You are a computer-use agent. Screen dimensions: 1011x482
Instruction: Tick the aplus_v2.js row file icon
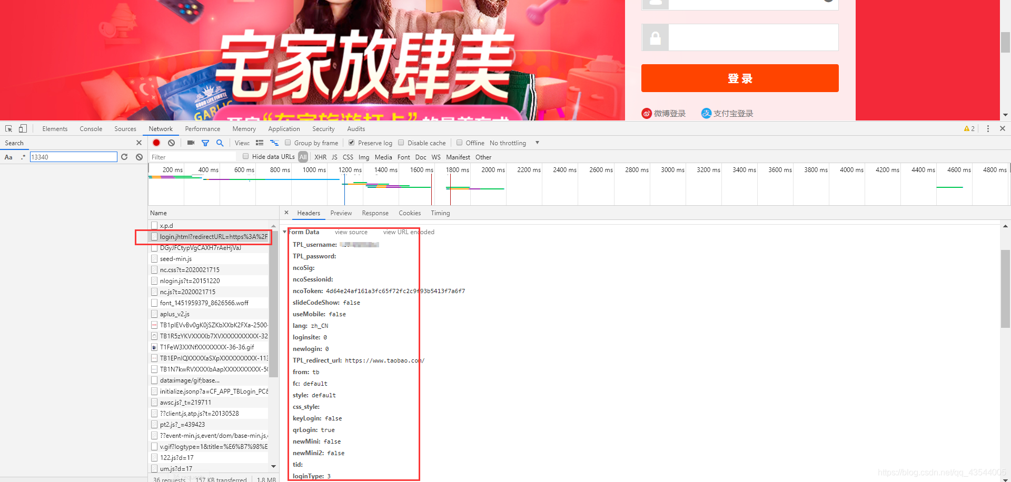(x=154, y=314)
